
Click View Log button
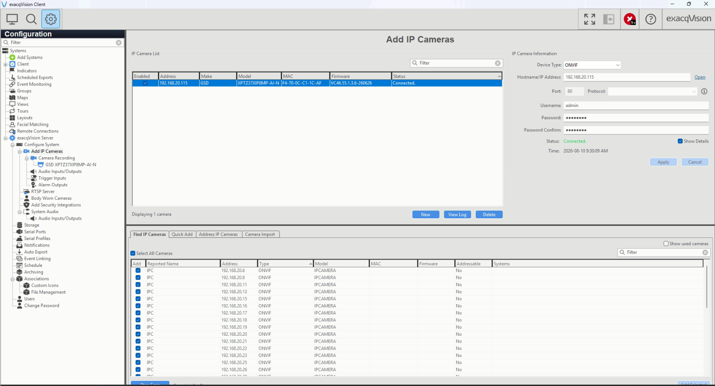click(457, 214)
